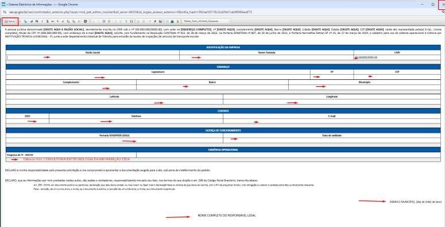The height and width of the screenshot is (227, 445).
Task: Toggle underline (S) formatting in the toolbar
Action: click(x=48, y=21)
